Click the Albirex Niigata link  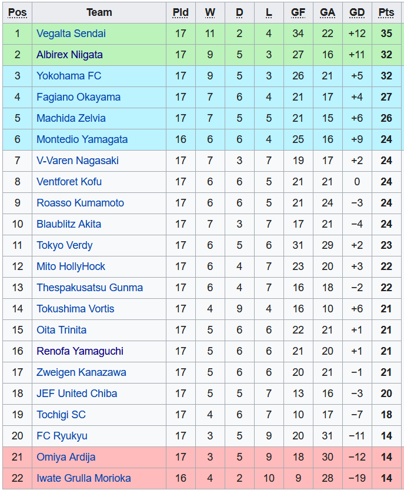point(69,55)
